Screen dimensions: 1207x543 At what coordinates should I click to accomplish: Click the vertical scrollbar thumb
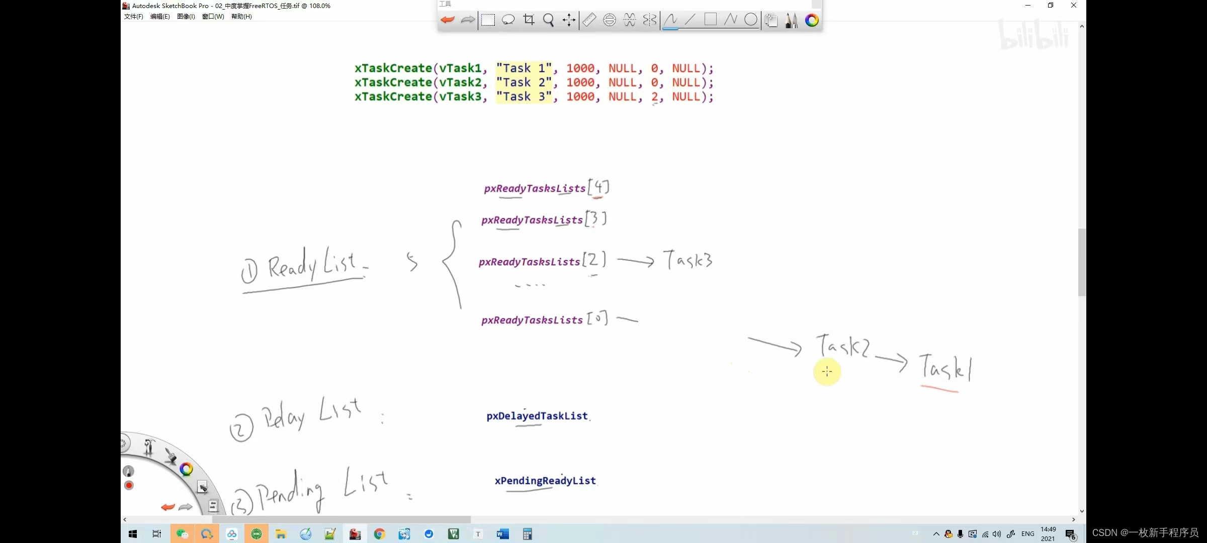point(1082,262)
